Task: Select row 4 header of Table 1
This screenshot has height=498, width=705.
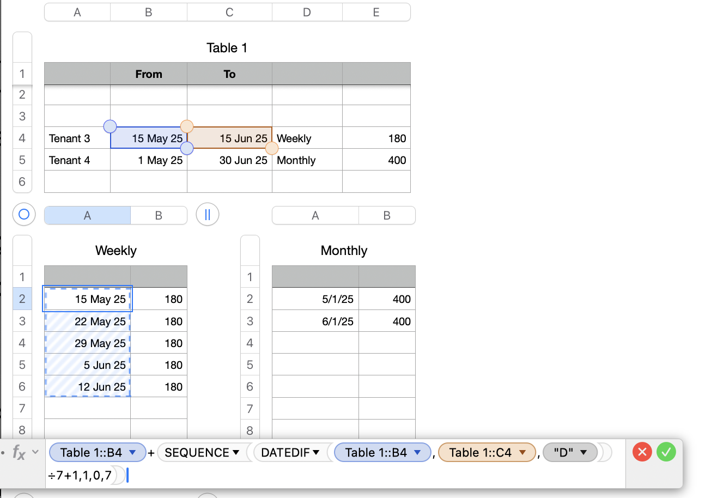Action: (x=22, y=138)
